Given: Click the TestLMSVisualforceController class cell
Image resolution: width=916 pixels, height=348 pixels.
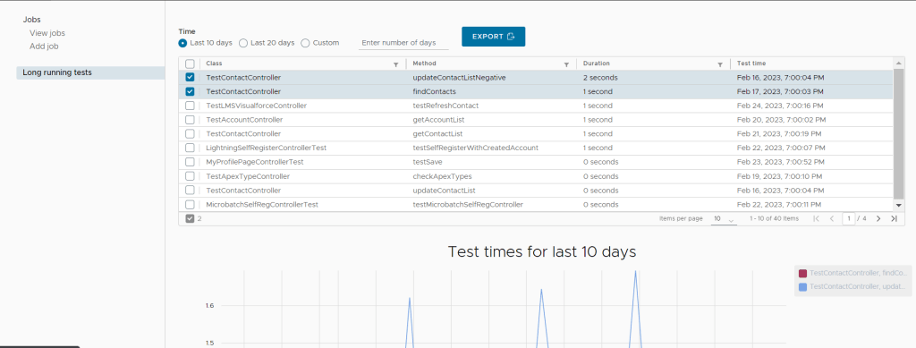Looking at the screenshot, I should coord(257,106).
